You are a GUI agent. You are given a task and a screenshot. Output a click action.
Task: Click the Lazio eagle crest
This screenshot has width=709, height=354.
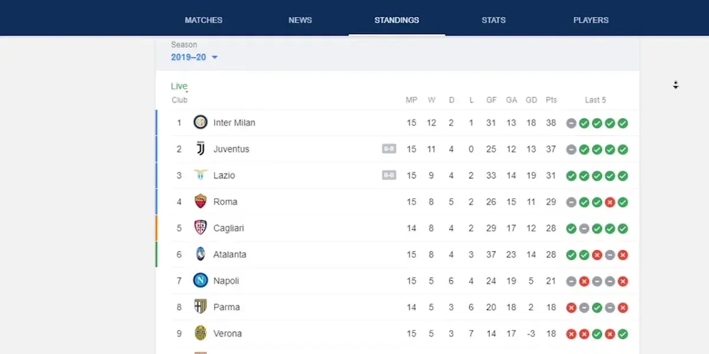click(200, 175)
